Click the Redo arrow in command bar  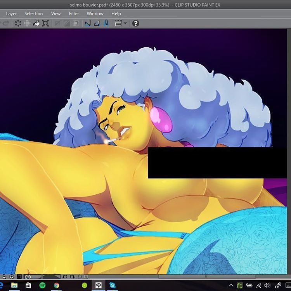pos(6,23)
